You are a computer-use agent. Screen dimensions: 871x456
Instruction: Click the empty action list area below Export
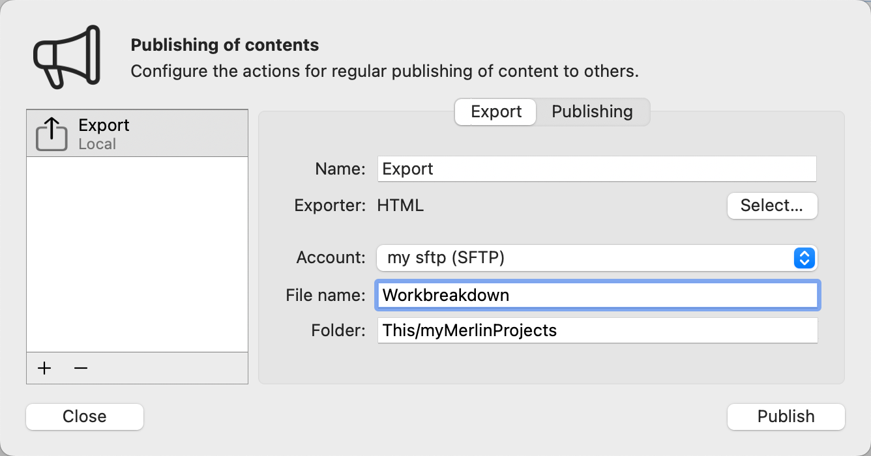click(x=137, y=254)
